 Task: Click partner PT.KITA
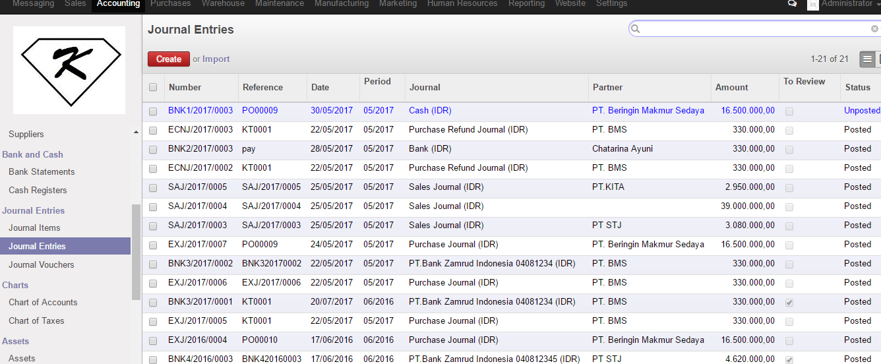[608, 187]
